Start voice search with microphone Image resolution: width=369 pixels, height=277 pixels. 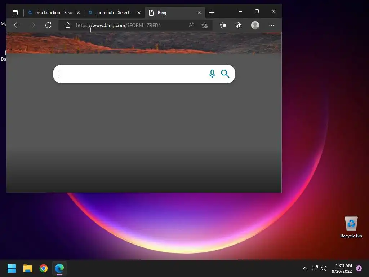(212, 74)
